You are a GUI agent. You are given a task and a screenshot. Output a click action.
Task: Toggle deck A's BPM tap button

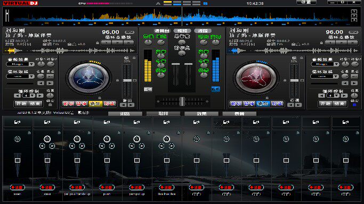(130, 32)
